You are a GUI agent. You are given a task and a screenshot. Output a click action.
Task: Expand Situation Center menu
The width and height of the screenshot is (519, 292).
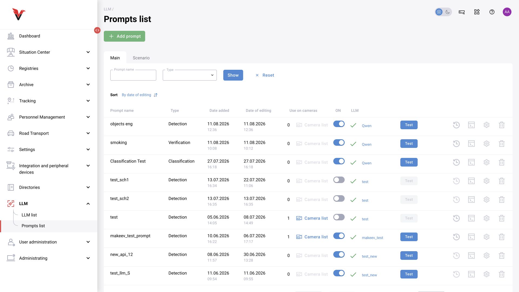(49, 52)
